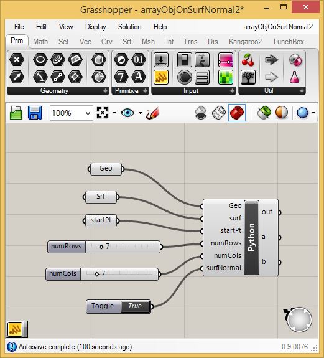The image size is (324, 358).
Task: Select the Control Knob input icon
Action: (185, 77)
